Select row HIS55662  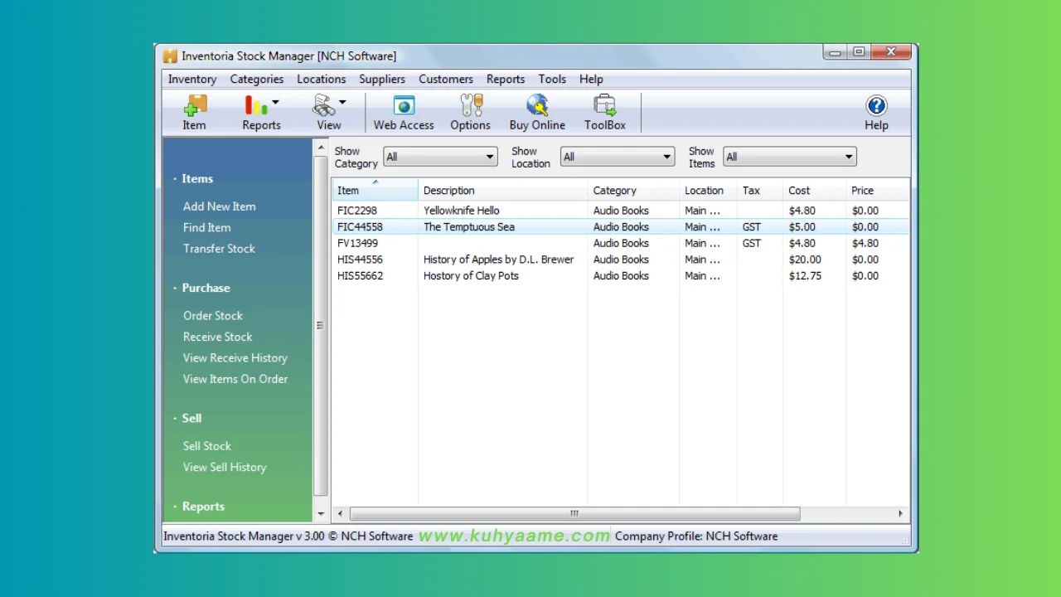[x=621, y=276]
